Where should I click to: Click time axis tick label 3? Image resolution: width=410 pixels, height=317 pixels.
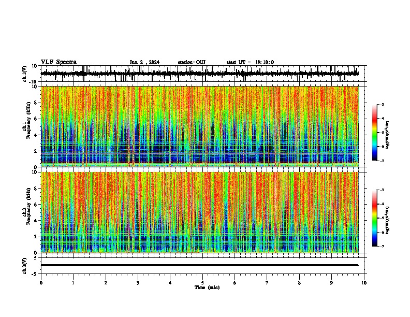[138, 283]
